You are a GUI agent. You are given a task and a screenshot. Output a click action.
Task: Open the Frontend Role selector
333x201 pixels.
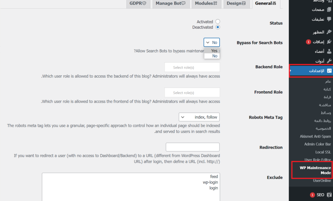192,93
